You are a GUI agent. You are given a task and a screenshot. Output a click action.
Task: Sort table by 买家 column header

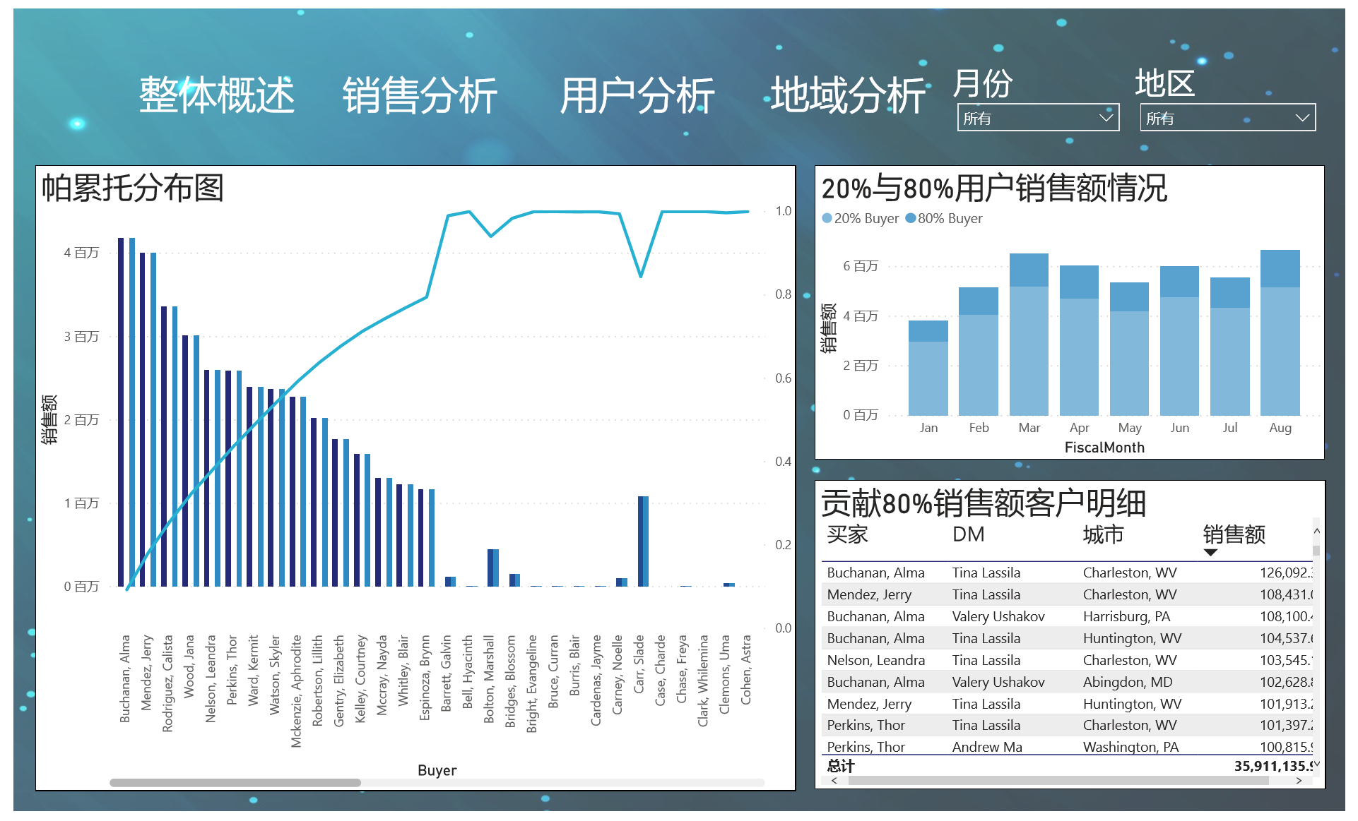[847, 534]
